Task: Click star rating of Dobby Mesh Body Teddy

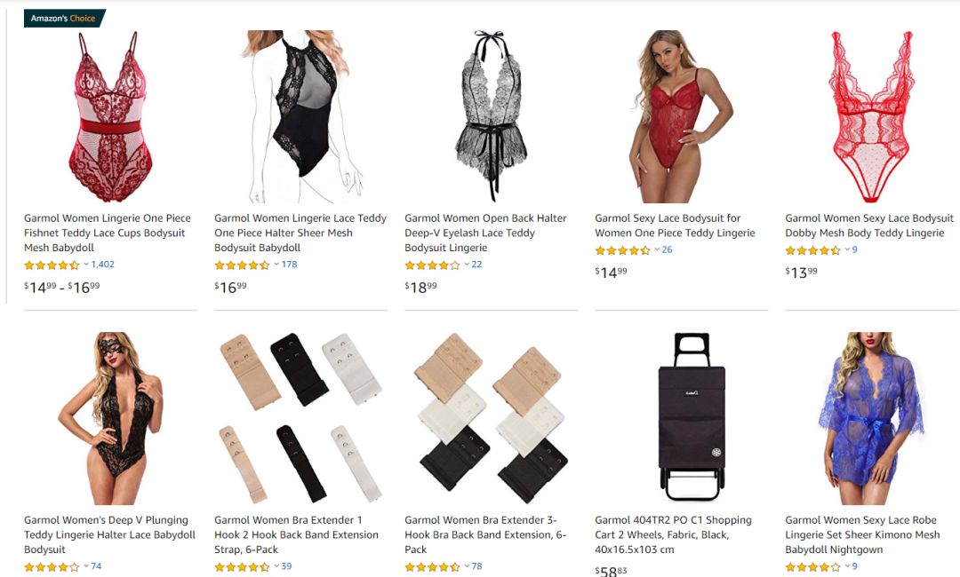Action: coord(813,250)
